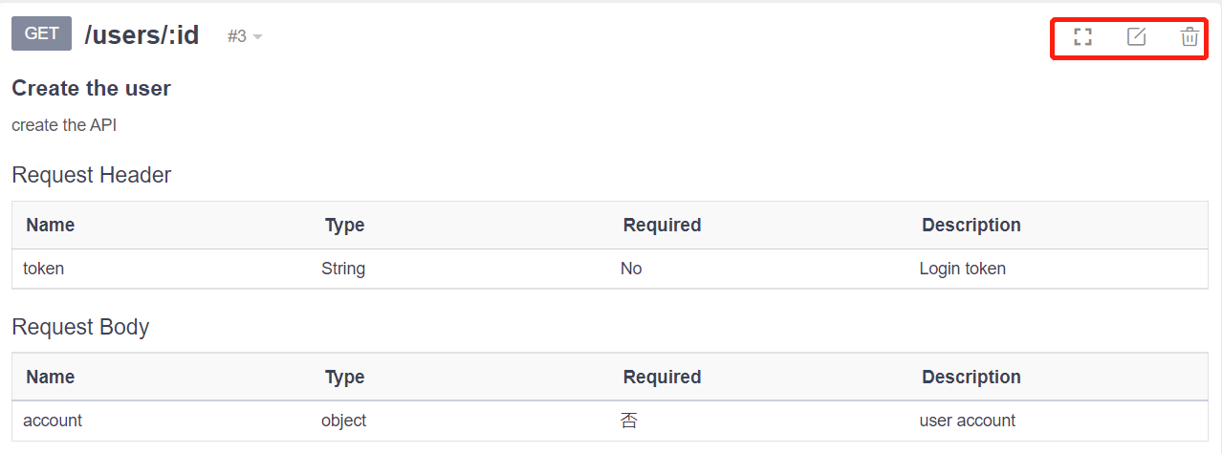Select the token row name cell
The width and height of the screenshot is (1222, 454).
point(44,269)
